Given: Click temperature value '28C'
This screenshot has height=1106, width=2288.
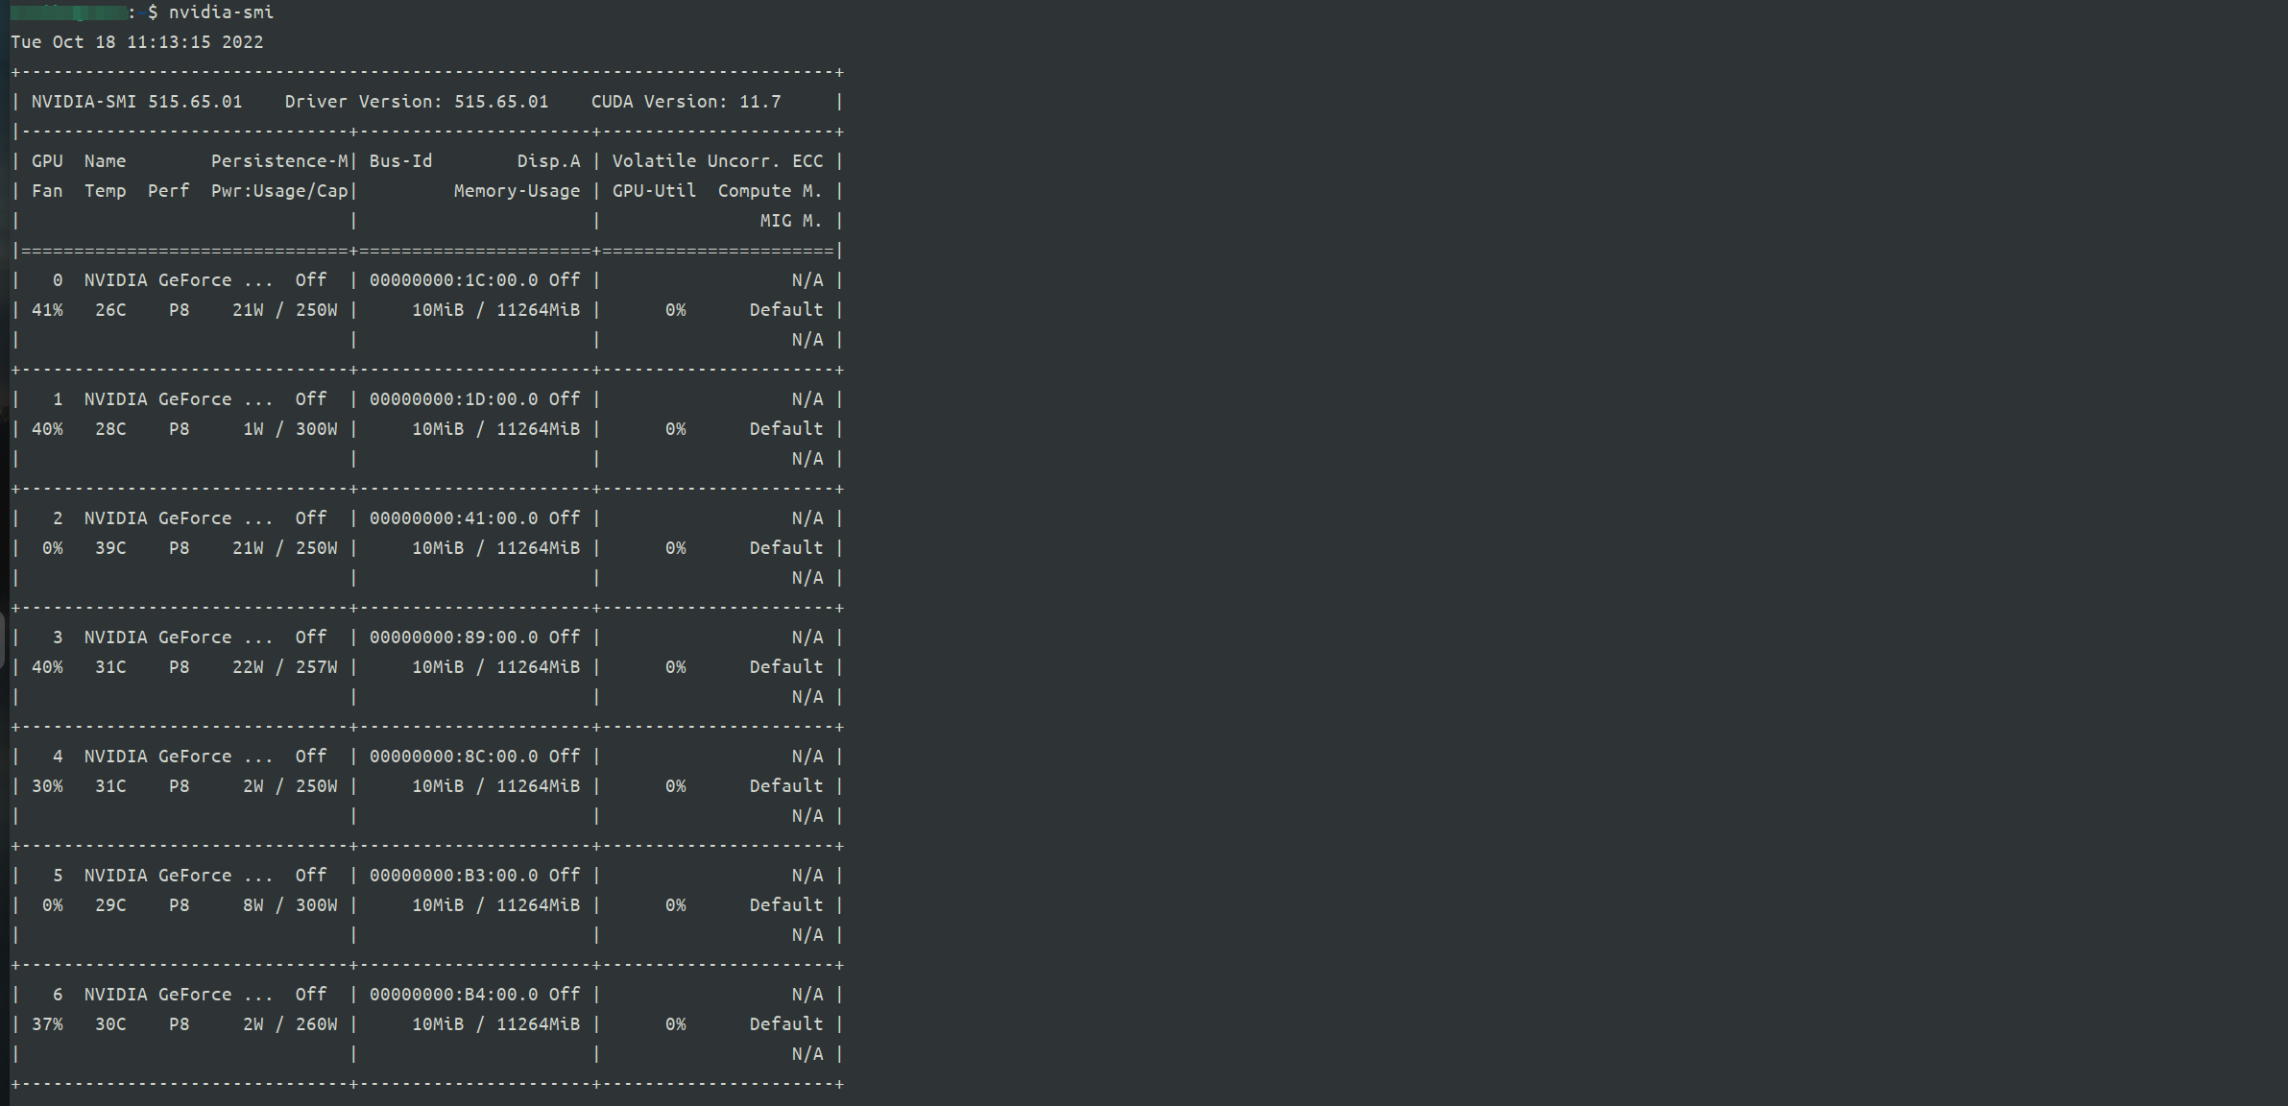Looking at the screenshot, I should [111, 429].
